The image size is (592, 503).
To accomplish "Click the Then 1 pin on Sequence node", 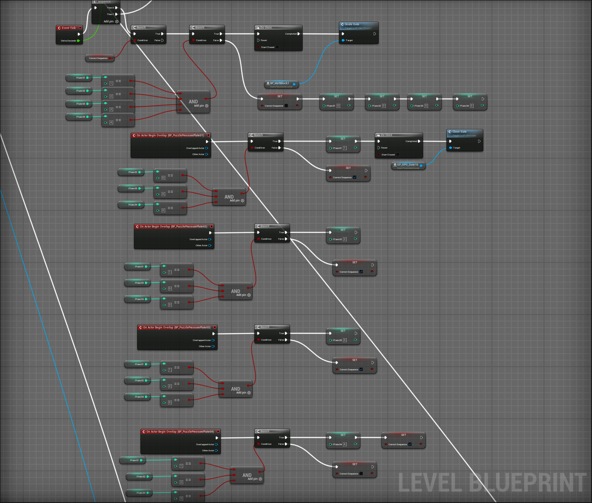I will (x=116, y=14).
